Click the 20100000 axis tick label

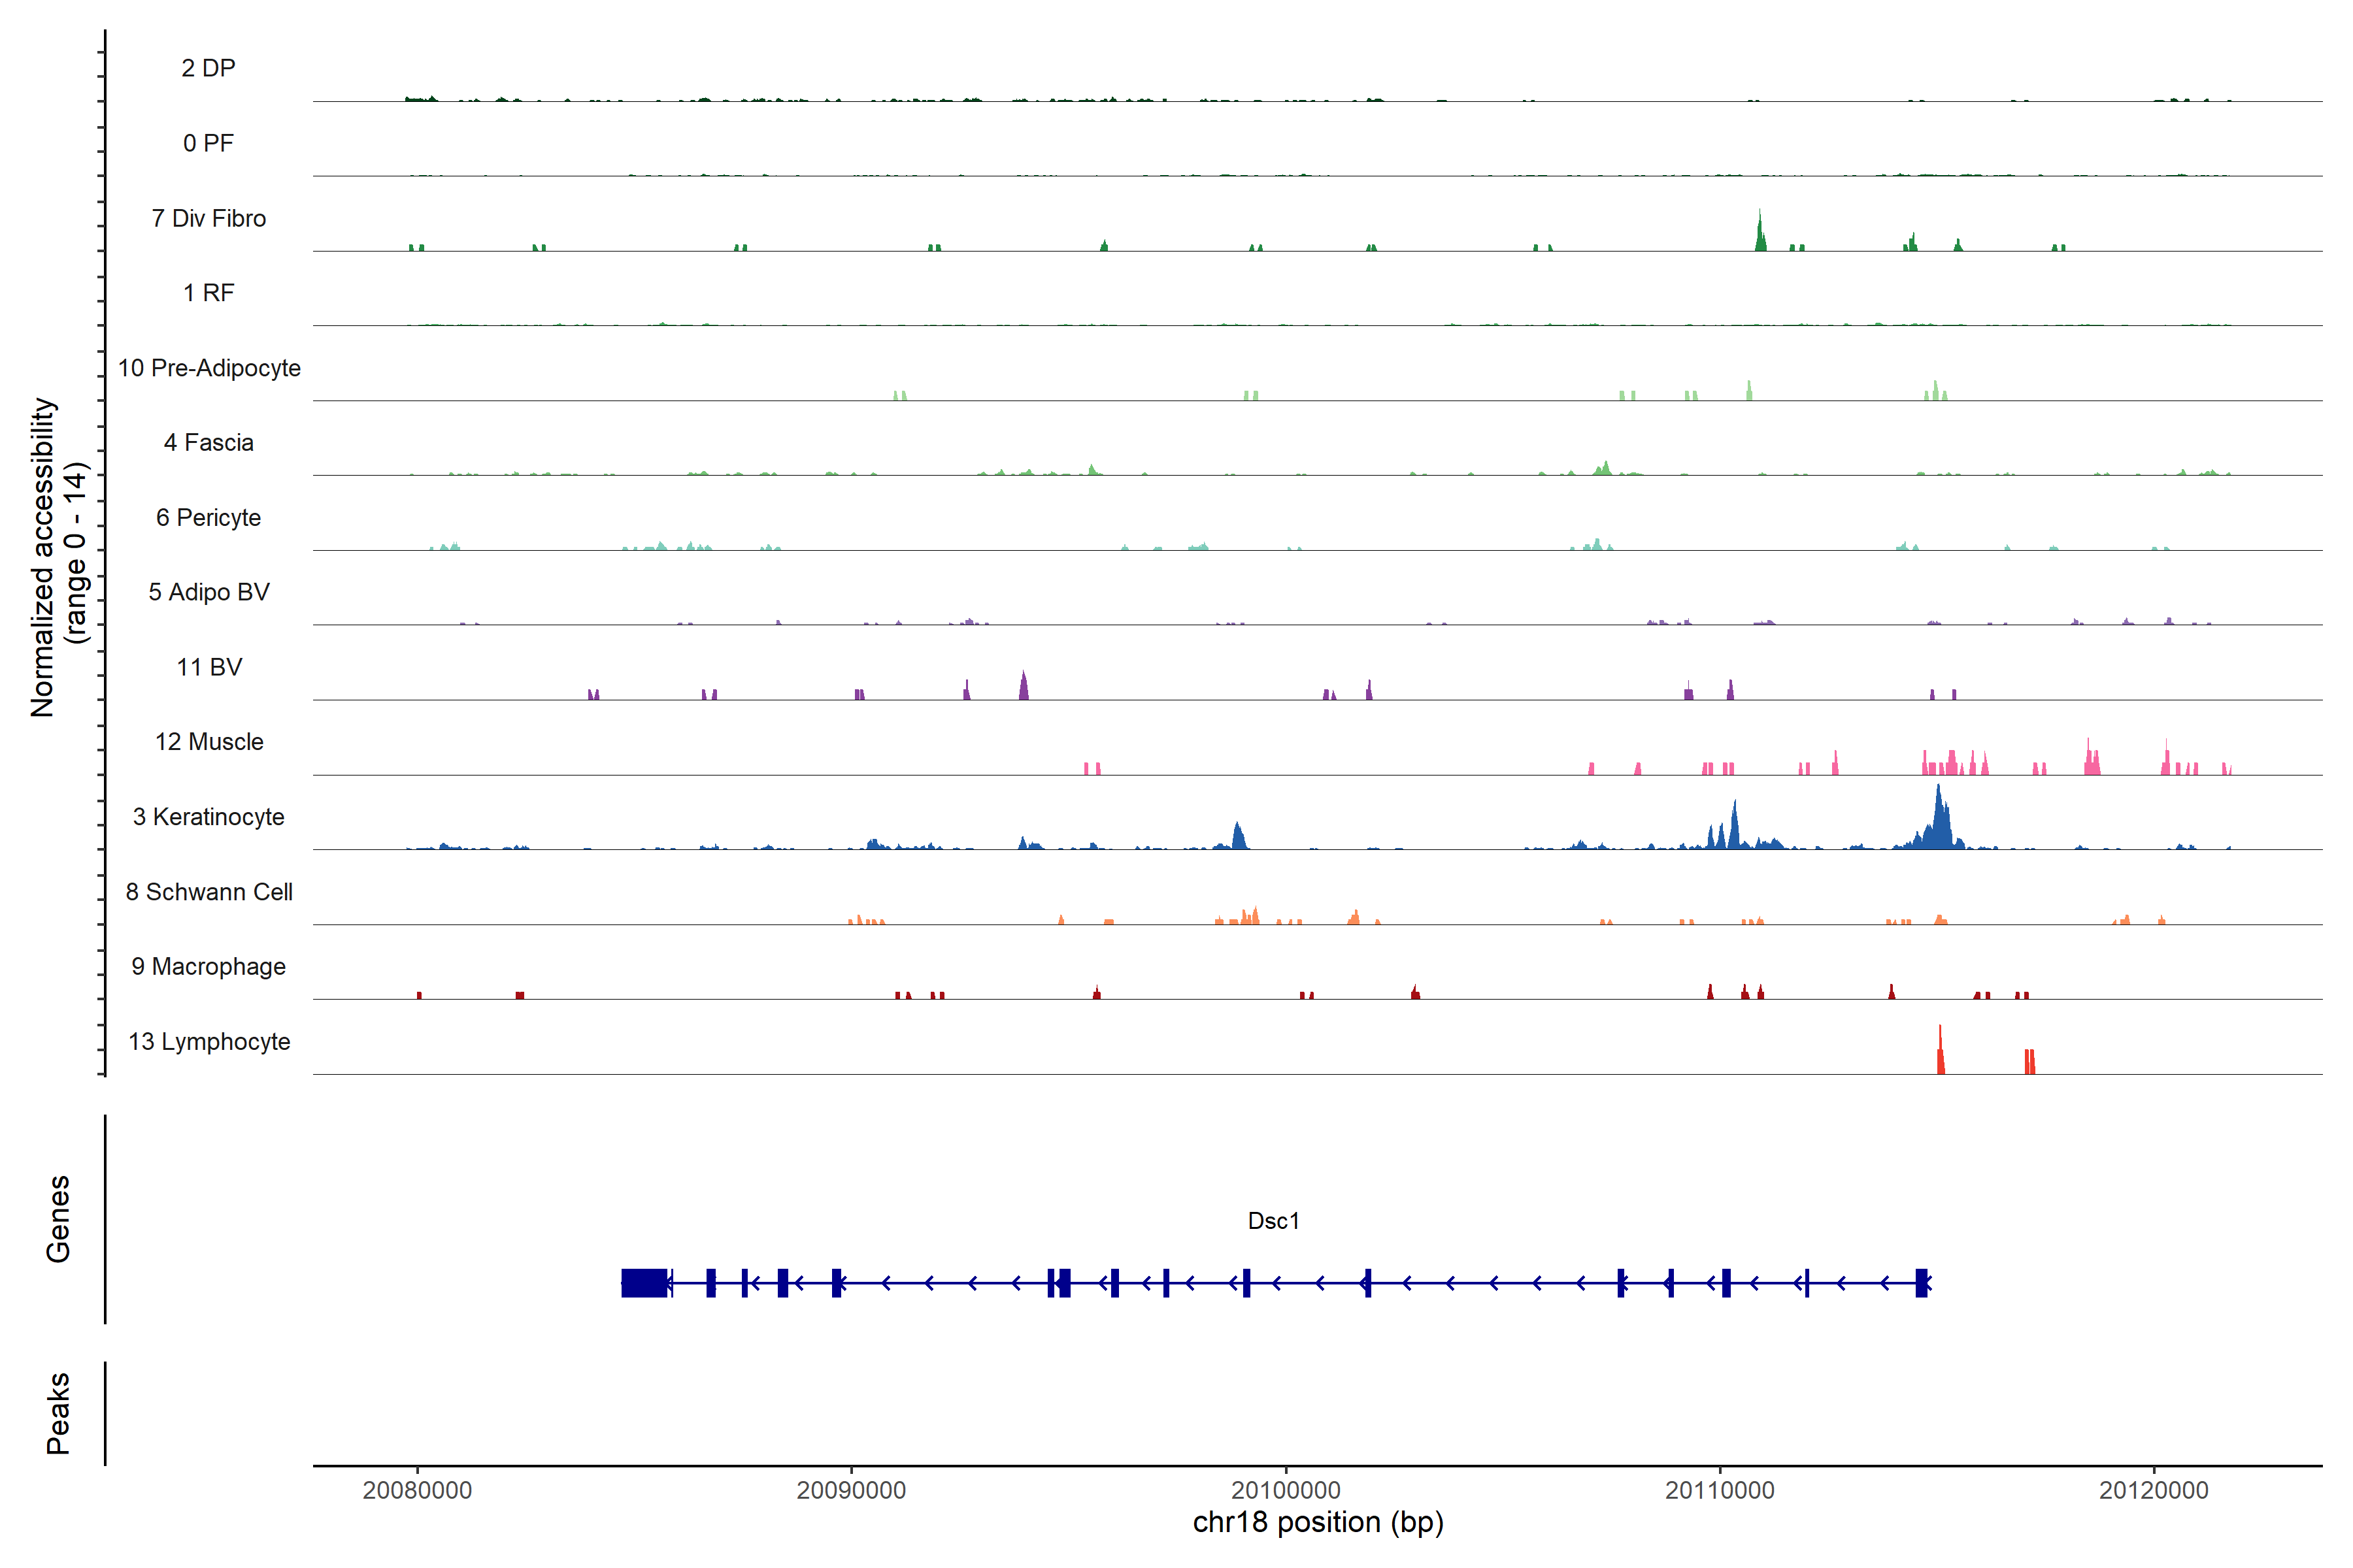[1286, 1490]
